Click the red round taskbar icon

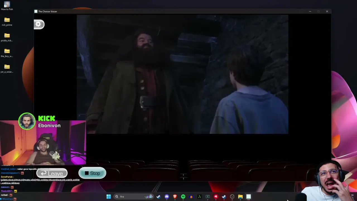(216, 197)
